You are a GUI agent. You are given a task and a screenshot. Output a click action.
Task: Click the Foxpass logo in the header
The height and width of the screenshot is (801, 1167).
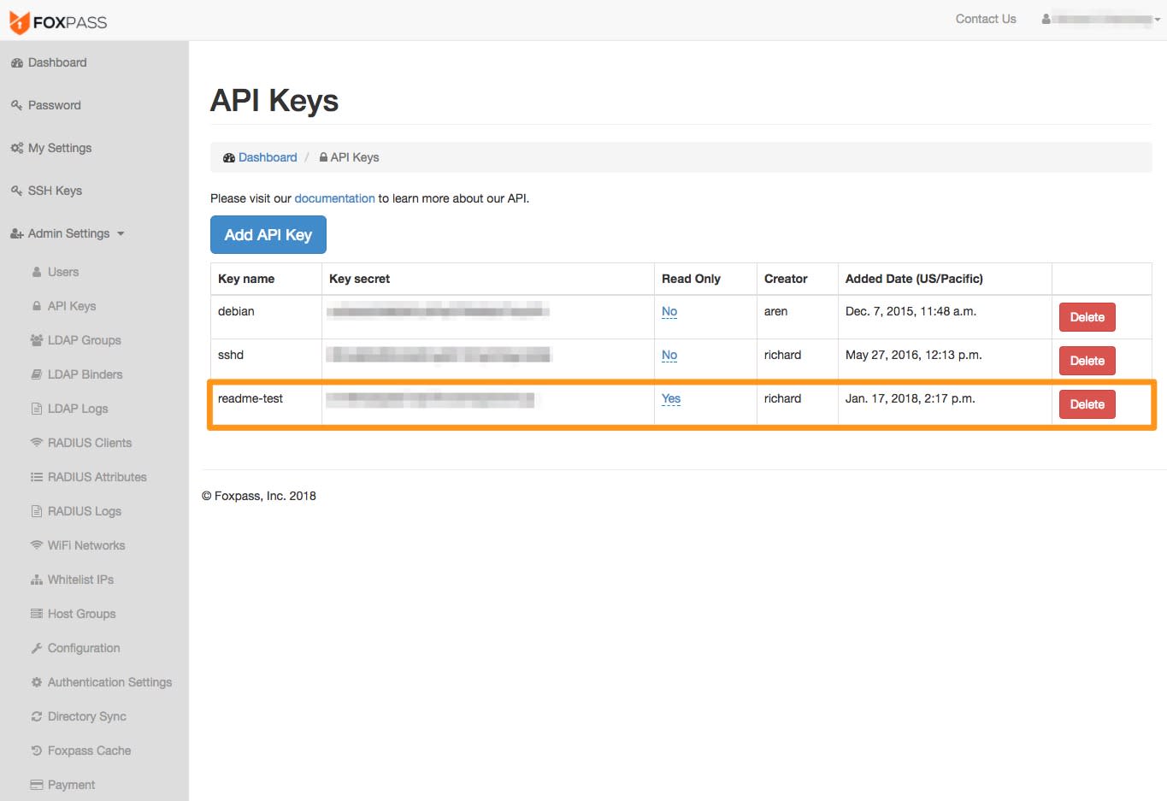[x=59, y=21]
